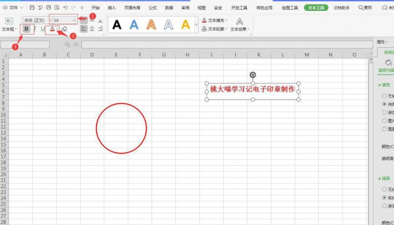Choose the orange outlined A text style preset
This screenshot has height=225, width=394.
pyautogui.click(x=151, y=25)
